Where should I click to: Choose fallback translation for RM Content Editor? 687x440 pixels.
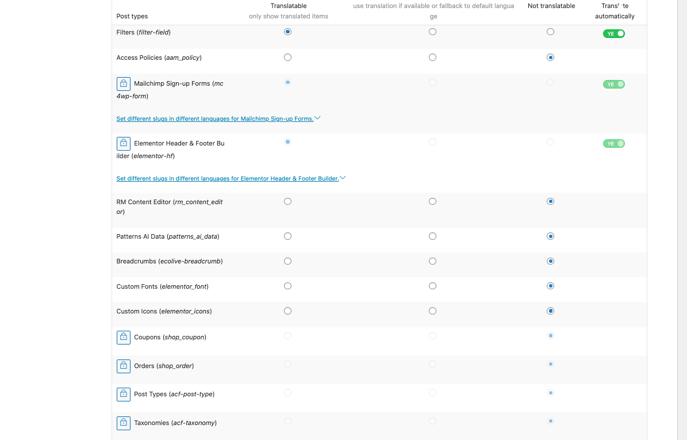coord(432,201)
